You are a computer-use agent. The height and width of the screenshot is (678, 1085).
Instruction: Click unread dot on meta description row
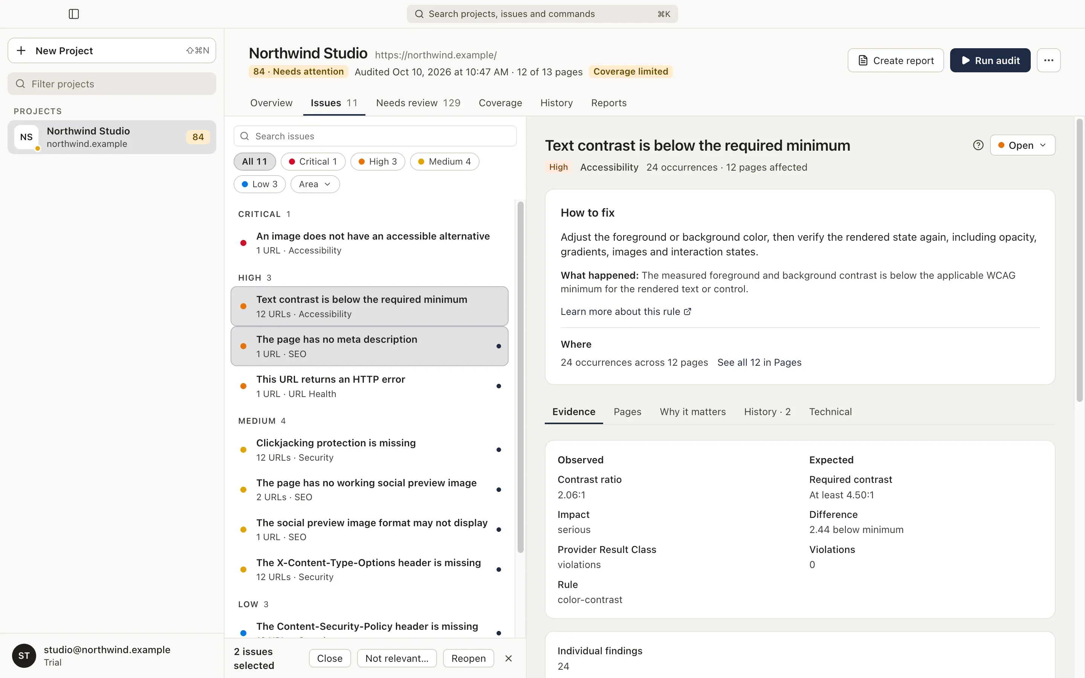[498, 346]
